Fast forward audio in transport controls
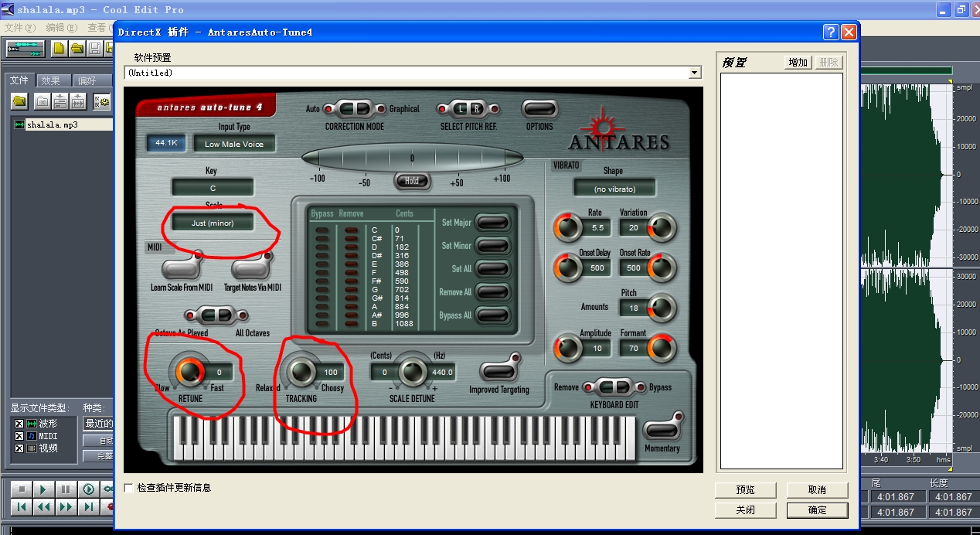Image resolution: width=980 pixels, height=535 pixels. 66,507
